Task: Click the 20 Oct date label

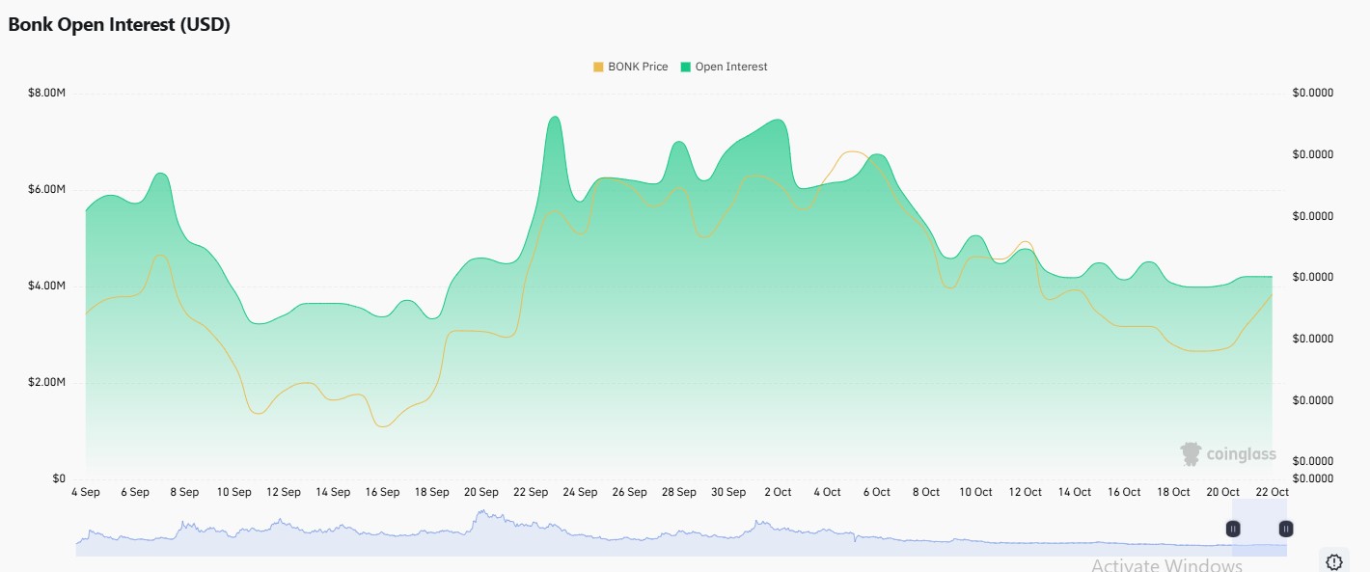Action: [1222, 492]
